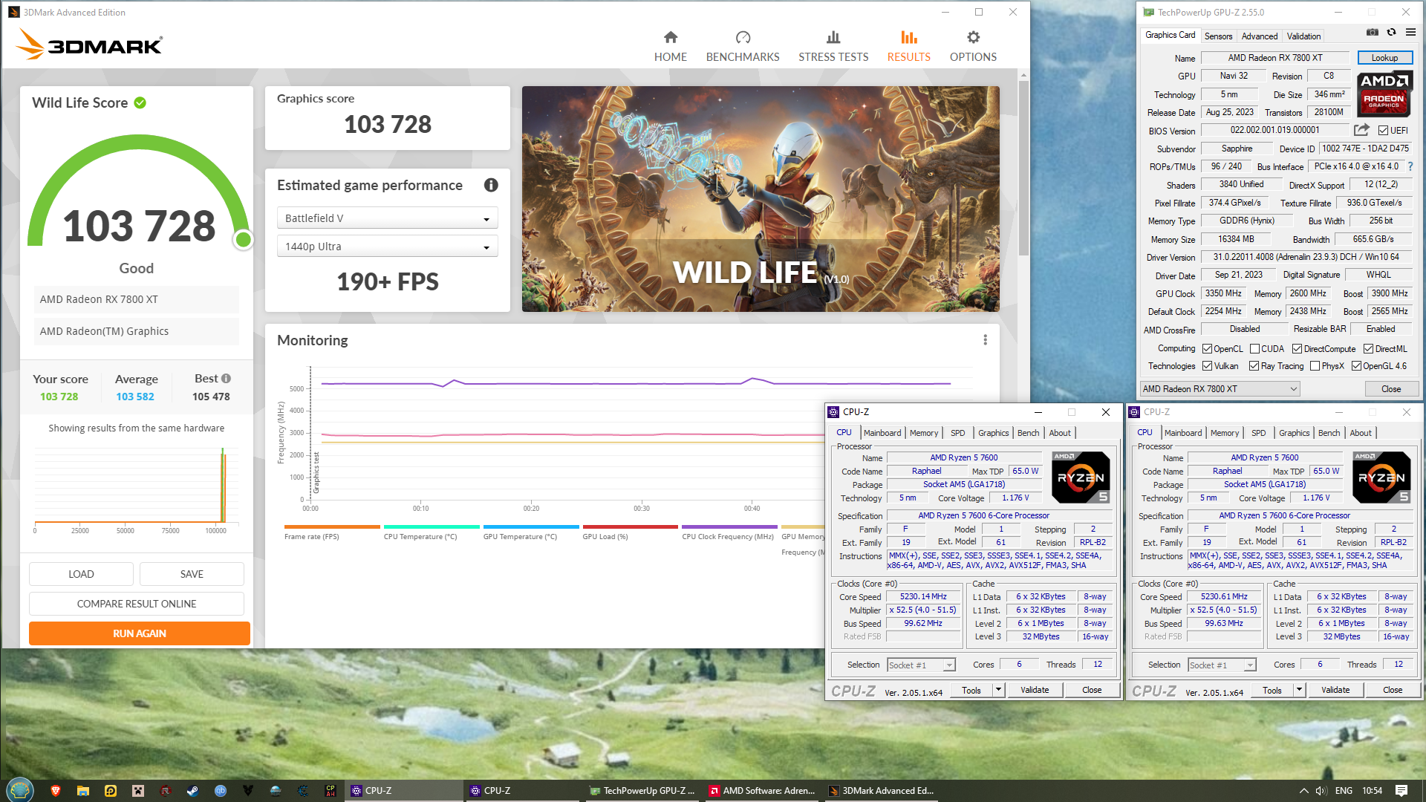
Task: Click the SAVE button in 3DMark
Action: pos(192,574)
